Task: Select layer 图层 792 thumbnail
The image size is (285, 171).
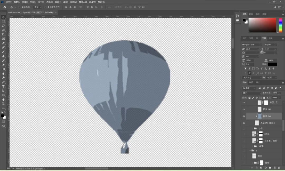Action: 259,109
